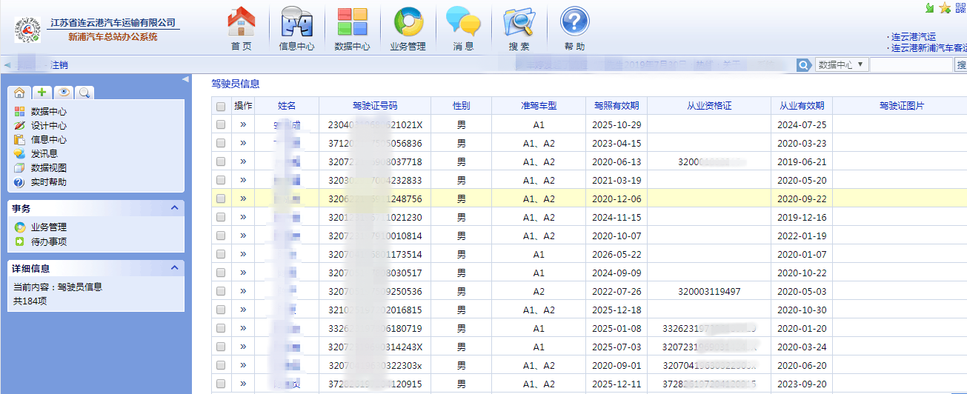Click the search text input field
Screen dimensions: 967x394
[x=911, y=65]
